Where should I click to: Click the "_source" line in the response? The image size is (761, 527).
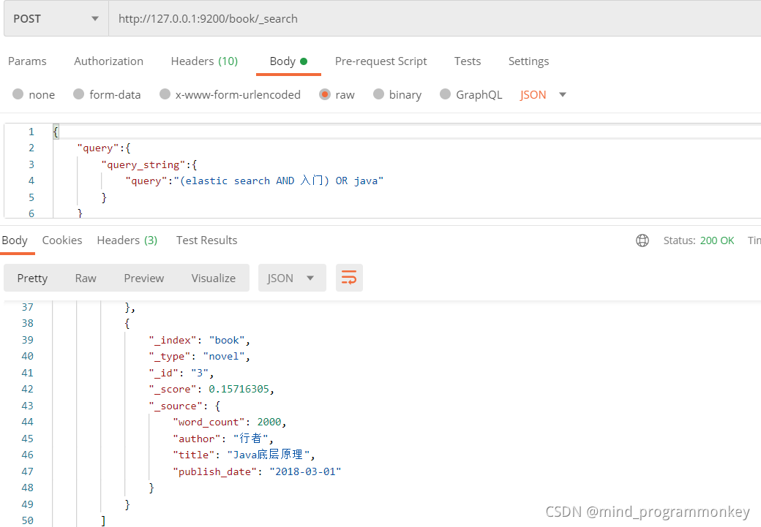coord(184,406)
